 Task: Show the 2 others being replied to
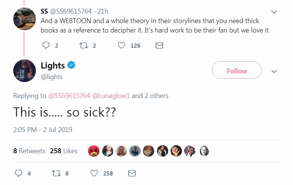(x=156, y=96)
